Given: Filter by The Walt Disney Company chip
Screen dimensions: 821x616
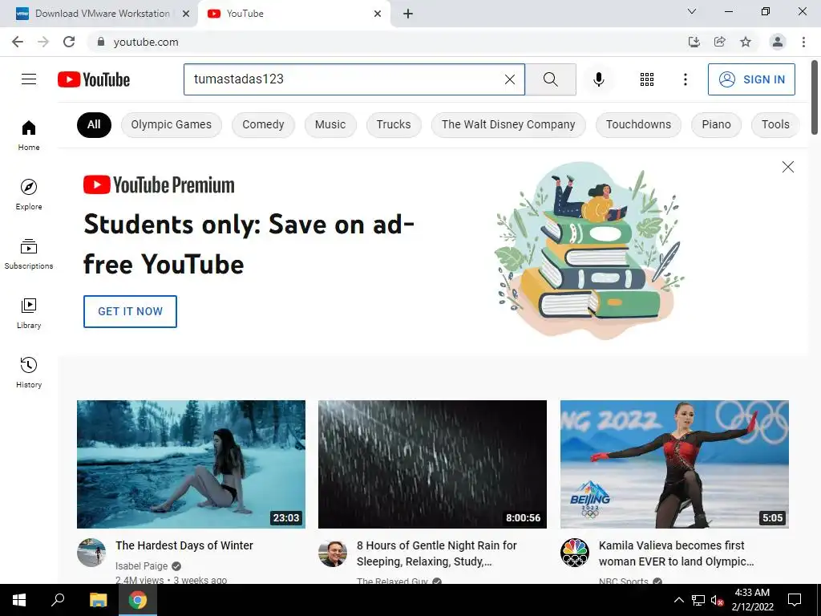Looking at the screenshot, I should point(508,124).
